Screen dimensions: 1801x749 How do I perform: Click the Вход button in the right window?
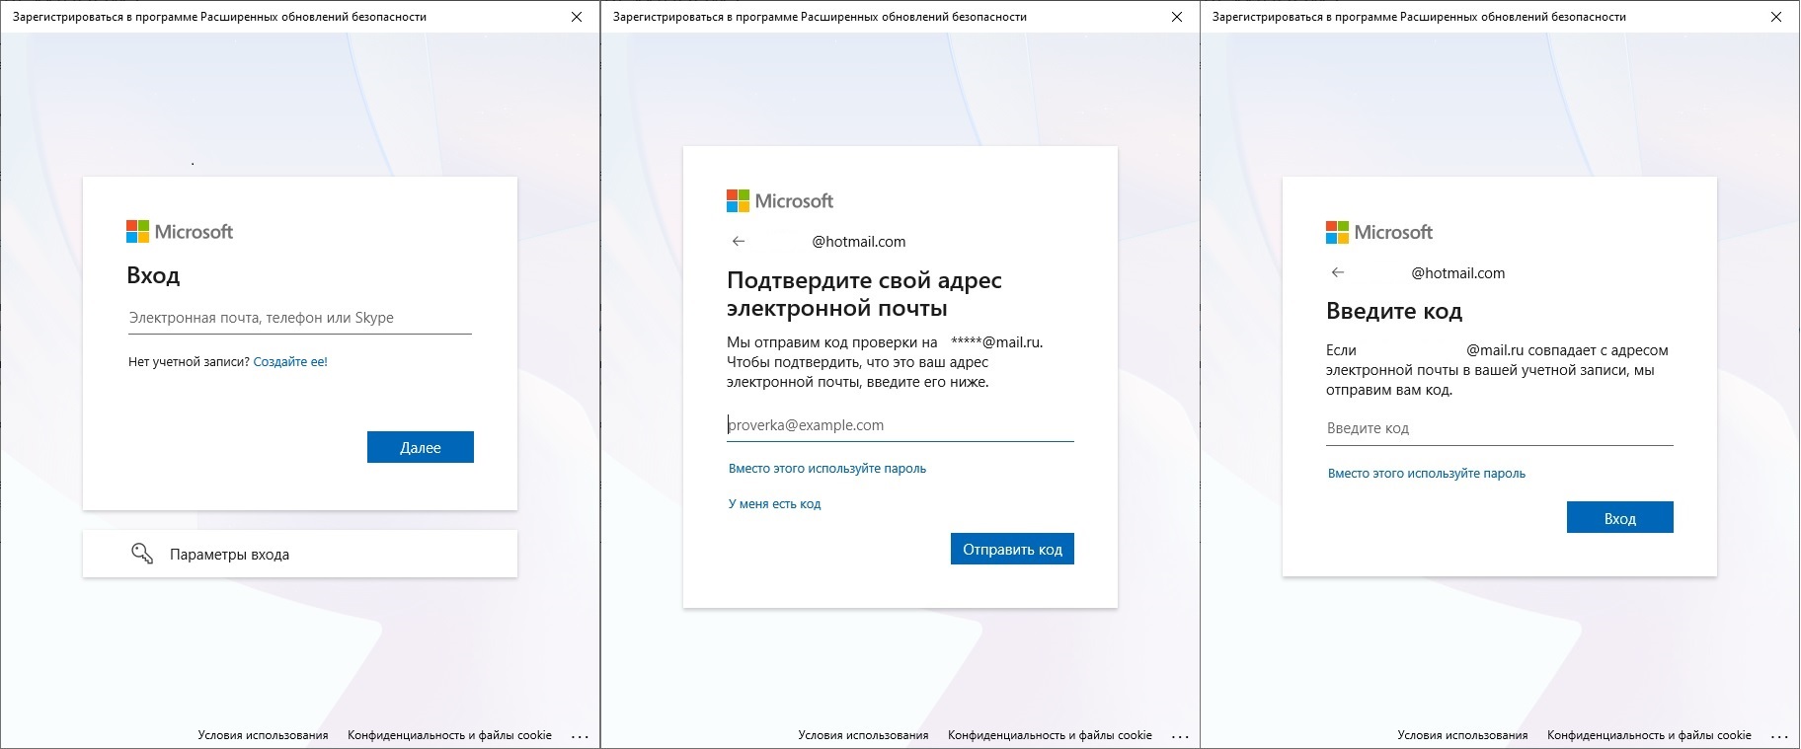pyautogui.click(x=1620, y=518)
